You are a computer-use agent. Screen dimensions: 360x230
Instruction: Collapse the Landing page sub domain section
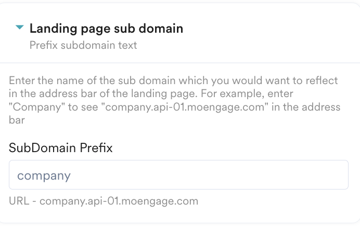tap(20, 28)
